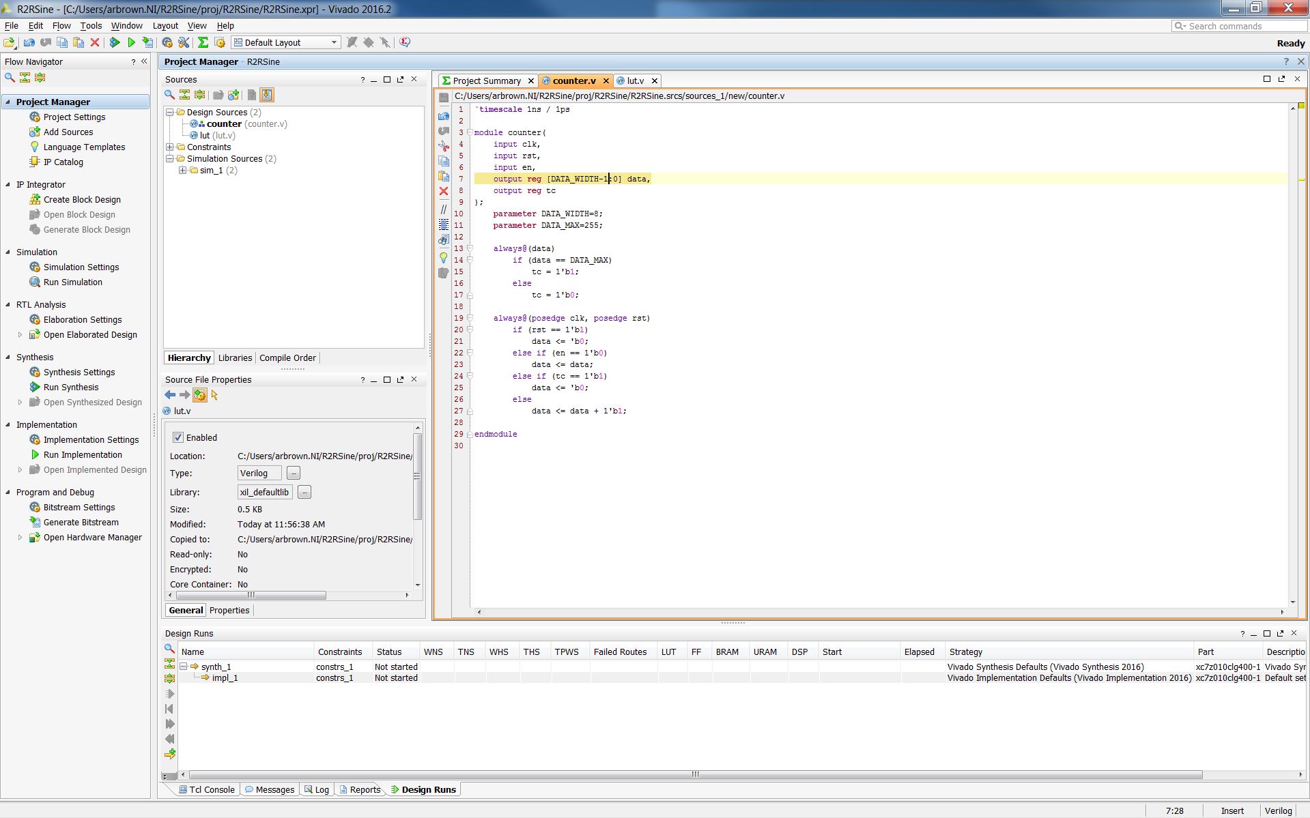Collapse the Design Sources tree node
This screenshot has width=1310, height=818.
tap(170, 113)
